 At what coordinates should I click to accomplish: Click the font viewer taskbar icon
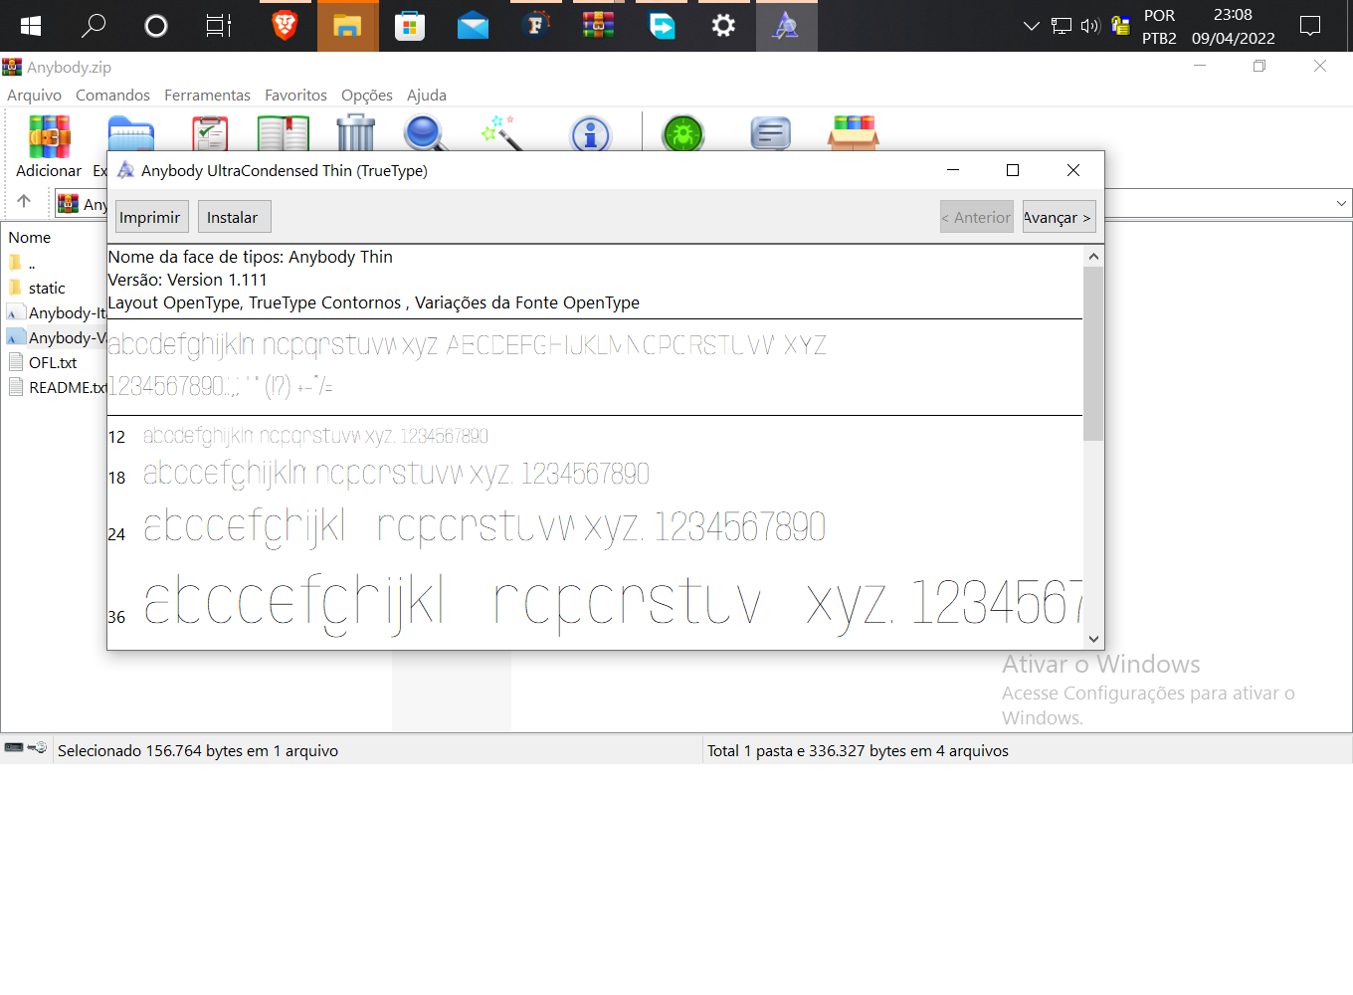[786, 26]
